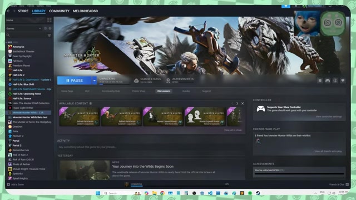Click View controller settings link

pyautogui.click(x=329, y=117)
